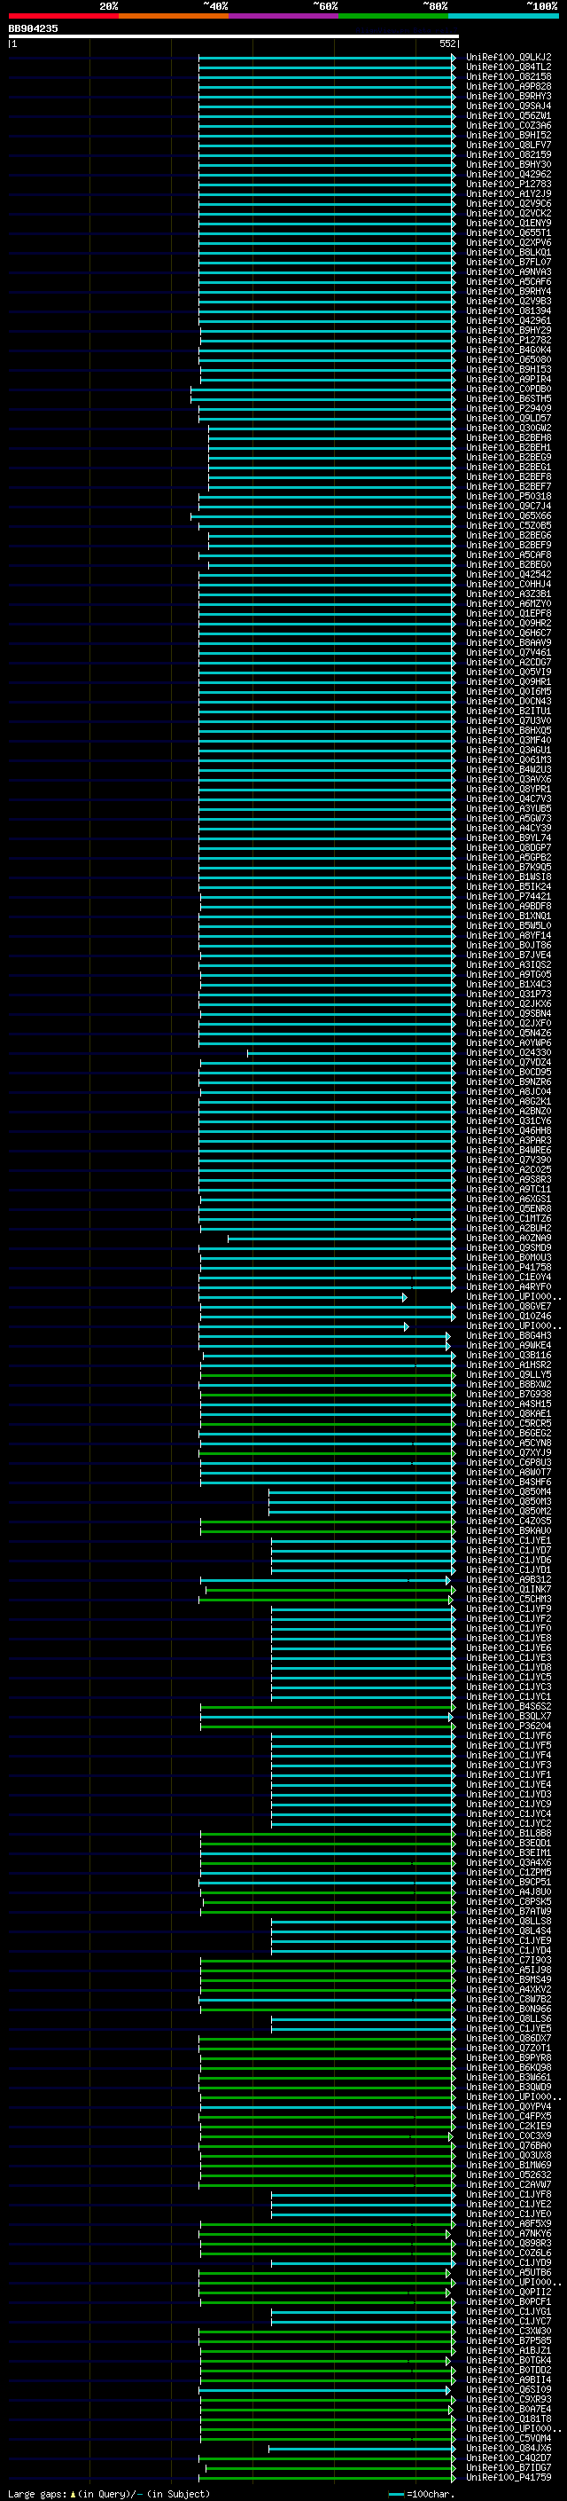Click hit label UniRef100_B9KAU0
This screenshot has width=567, height=2501.
click(509, 1531)
